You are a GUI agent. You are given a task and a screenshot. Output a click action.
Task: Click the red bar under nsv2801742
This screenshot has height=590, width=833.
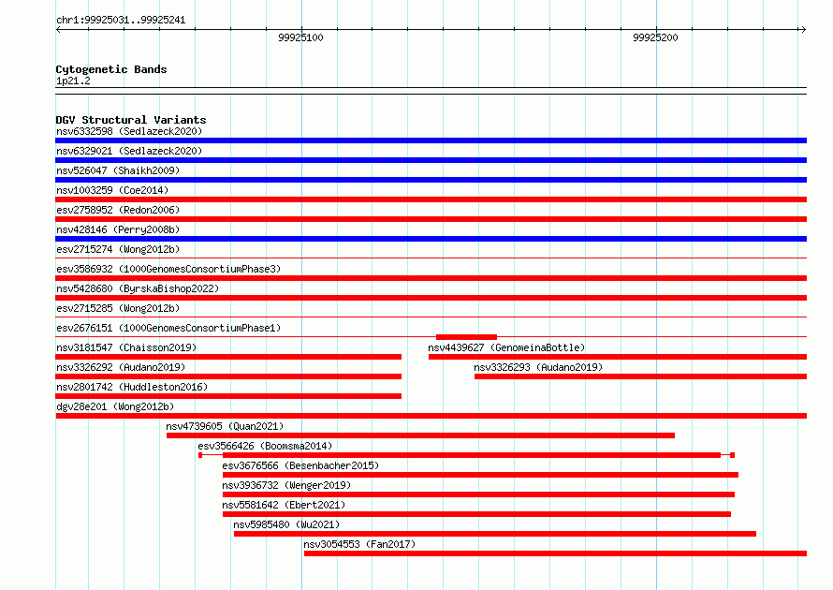coord(228,396)
